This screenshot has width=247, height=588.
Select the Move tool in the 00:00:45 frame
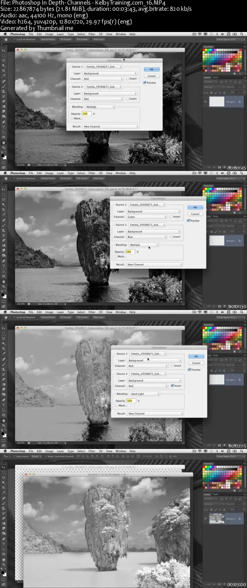click(4, 51)
